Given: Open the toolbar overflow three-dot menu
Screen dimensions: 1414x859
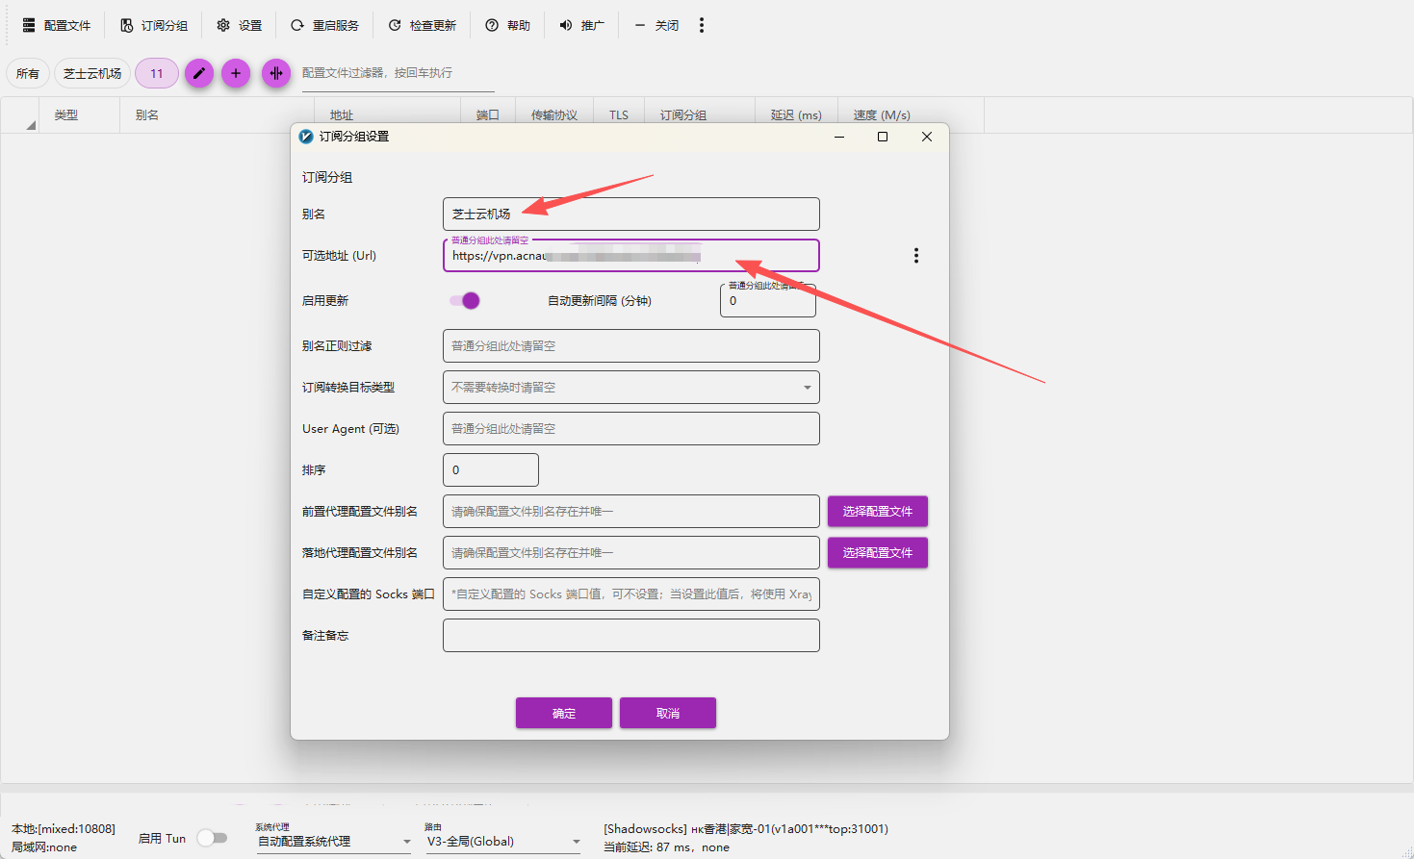Looking at the screenshot, I should 702,25.
